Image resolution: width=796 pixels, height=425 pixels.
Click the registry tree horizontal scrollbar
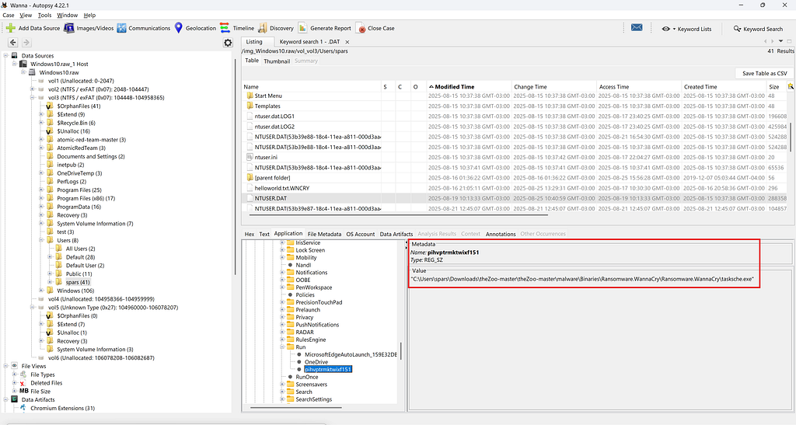point(296,407)
